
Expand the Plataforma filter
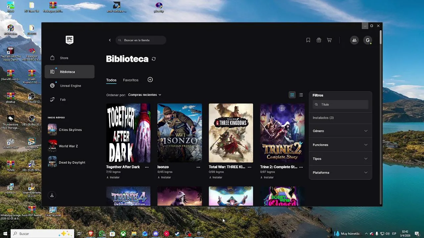(x=340, y=173)
